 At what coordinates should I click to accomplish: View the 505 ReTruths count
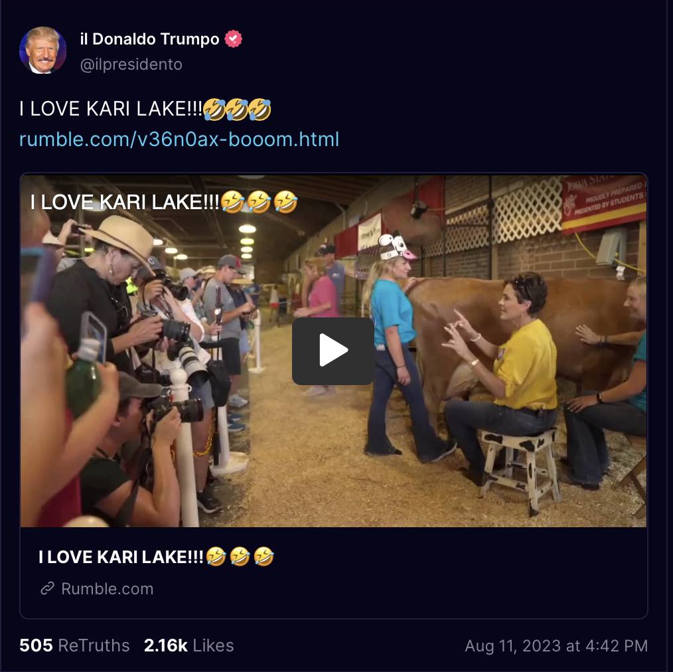tap(74, 645)
